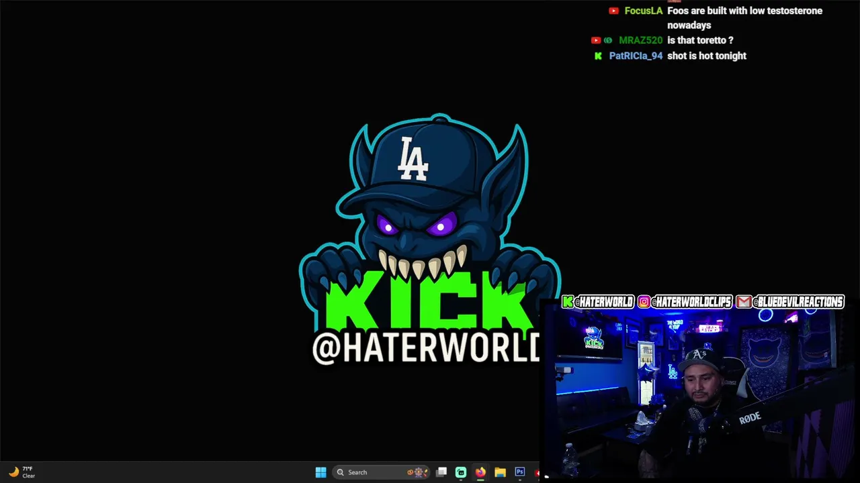This screenshot has width=860, height=483.
Task: Click chat username PatRICIa_94
Action: coord(636,56)
